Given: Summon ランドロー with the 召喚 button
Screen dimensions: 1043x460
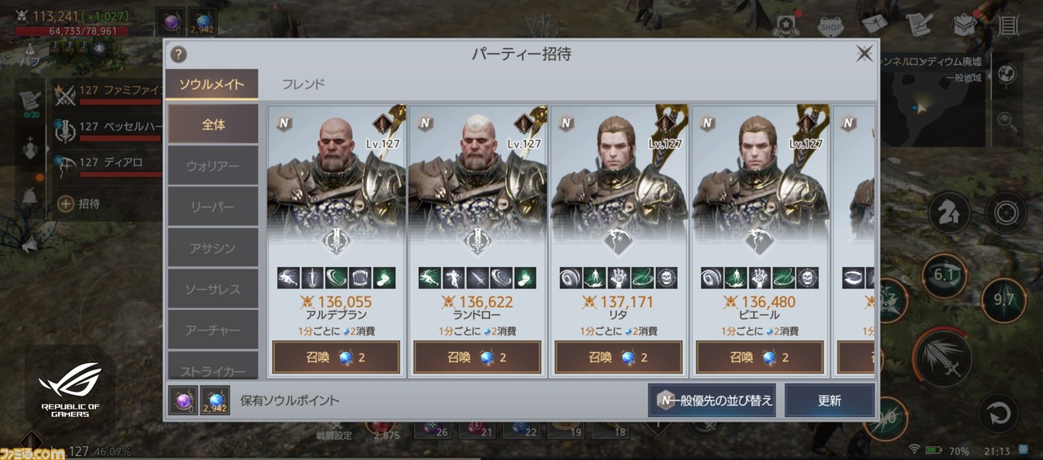Looking at the screenshot, I should pos(477,357).
